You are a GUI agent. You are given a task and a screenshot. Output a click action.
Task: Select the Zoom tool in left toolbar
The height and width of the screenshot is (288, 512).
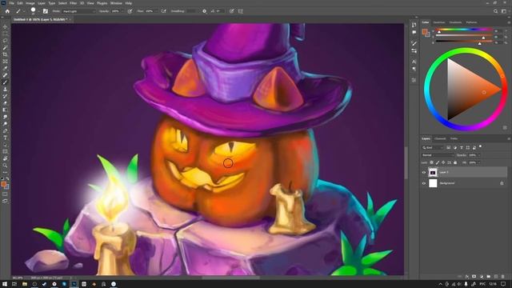pos(5,166)
